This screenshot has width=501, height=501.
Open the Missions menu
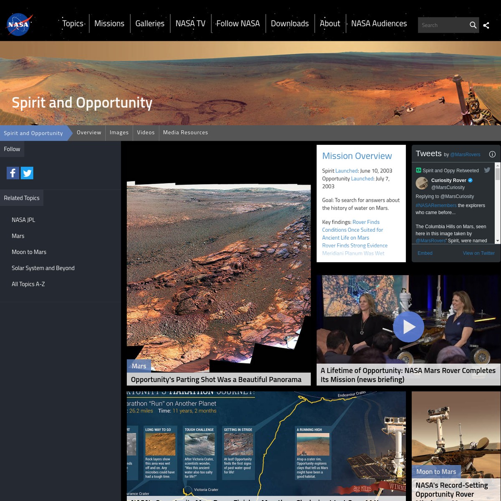click(109, 24)
